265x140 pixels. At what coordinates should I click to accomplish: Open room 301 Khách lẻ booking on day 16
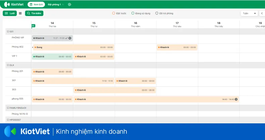click(x=136, y=81)
